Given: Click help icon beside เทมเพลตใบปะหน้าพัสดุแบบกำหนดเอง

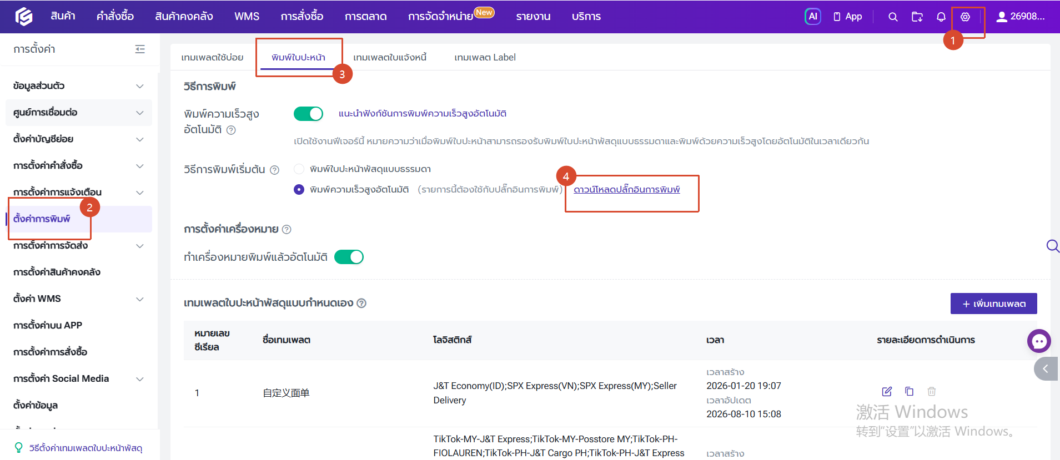Looking at the screenshot, I should pos(361,303).
